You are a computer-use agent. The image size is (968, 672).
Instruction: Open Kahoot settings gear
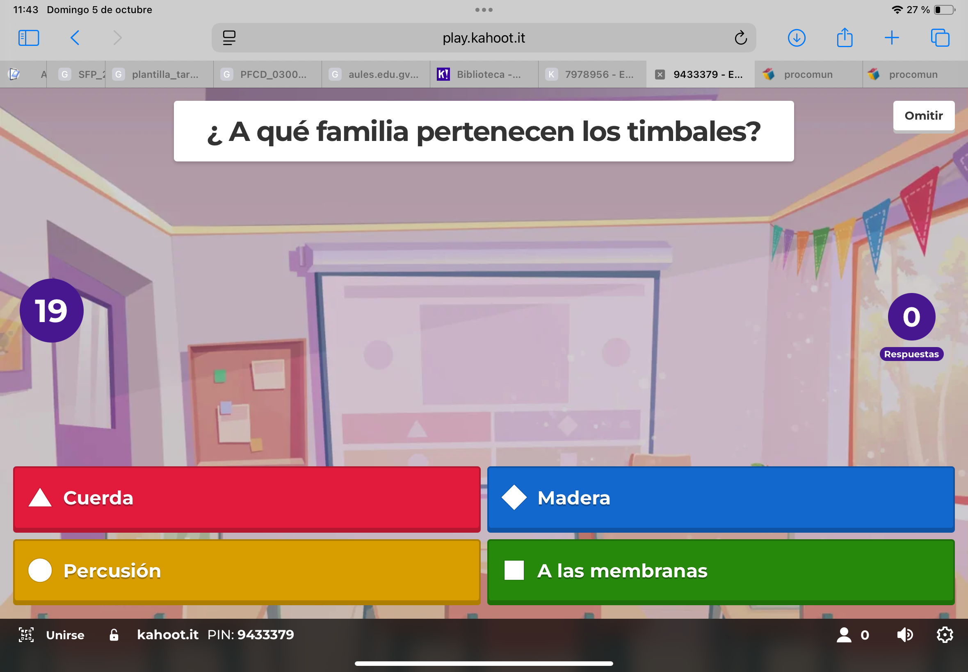[944, 635]
